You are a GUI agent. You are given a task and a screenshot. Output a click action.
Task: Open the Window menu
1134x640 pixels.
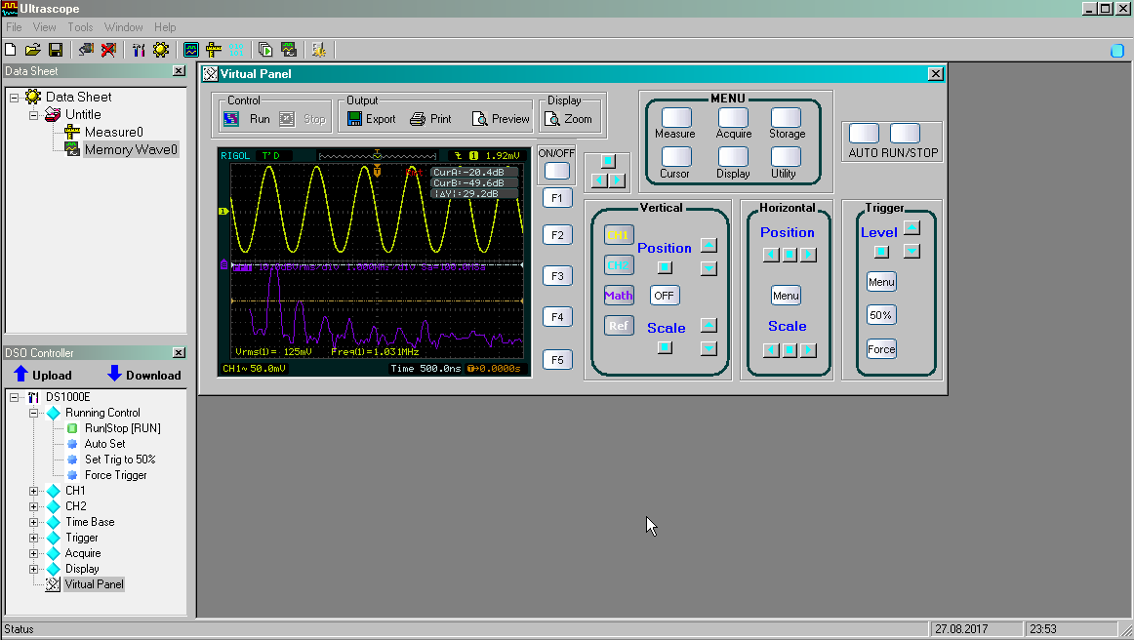[124, 27]
